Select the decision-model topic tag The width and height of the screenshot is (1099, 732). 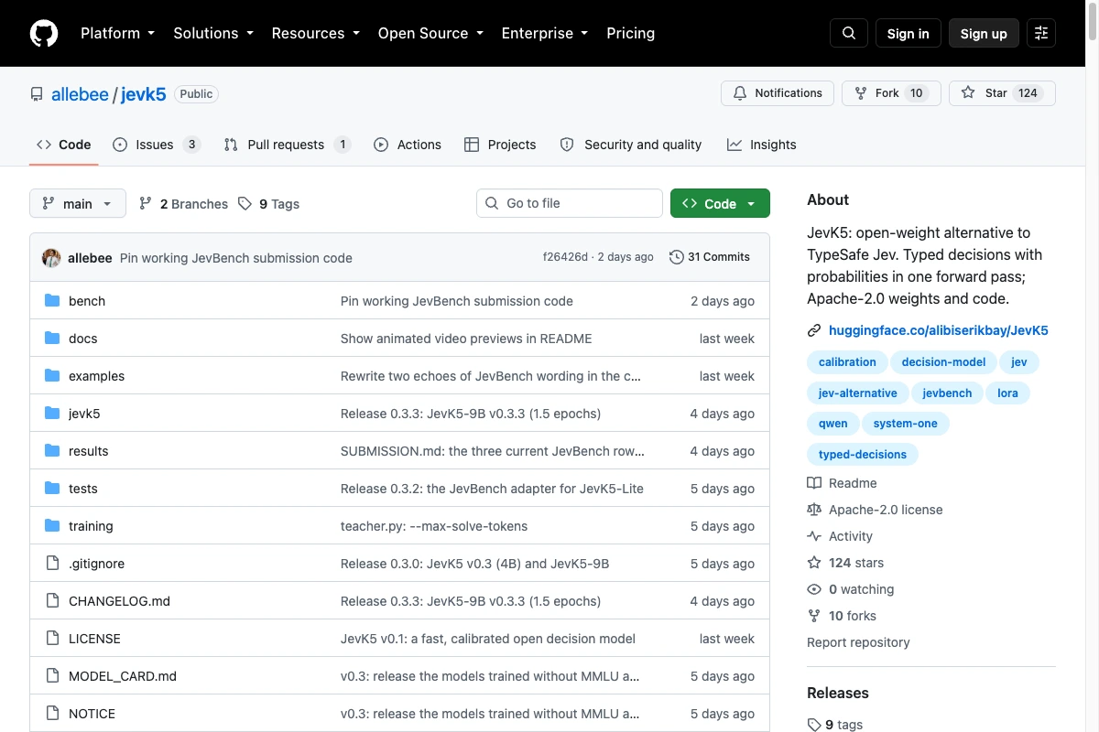pos(943,362)
